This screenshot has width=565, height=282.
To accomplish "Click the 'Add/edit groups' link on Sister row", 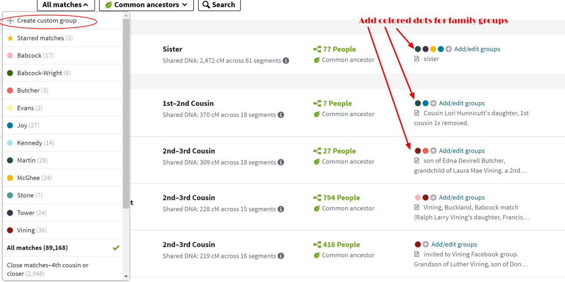I will coord(477,48).
